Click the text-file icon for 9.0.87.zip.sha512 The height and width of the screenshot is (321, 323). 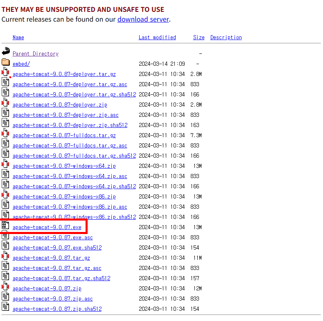(x=5, y=306)
